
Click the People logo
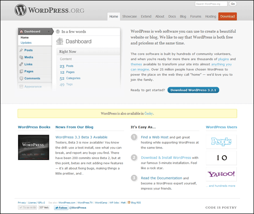pos(221,142)
